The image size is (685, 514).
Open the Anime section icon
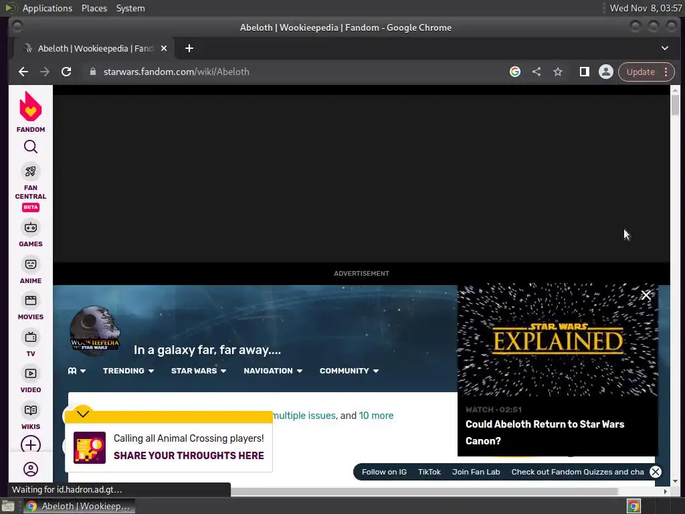[31, 264]
